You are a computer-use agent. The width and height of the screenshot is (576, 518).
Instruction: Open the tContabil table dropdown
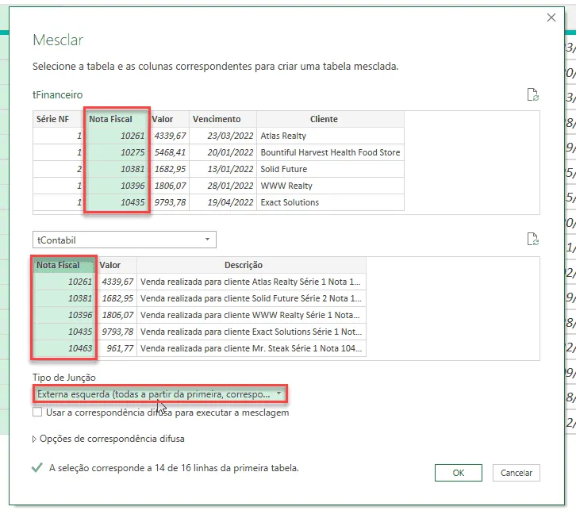coord(124,240)
